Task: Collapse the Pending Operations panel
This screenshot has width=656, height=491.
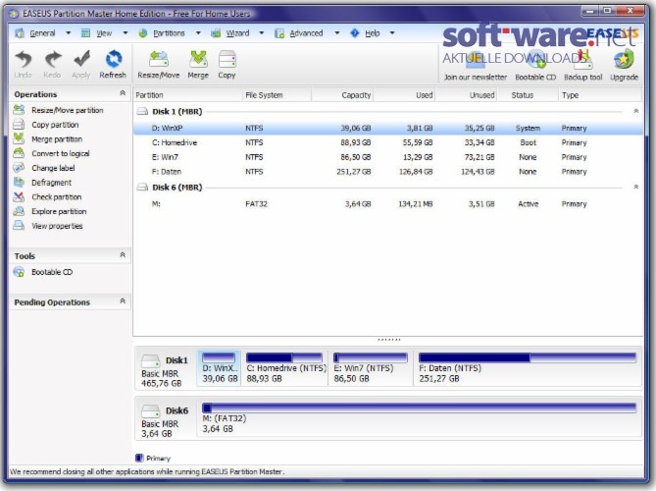Action: tap(123, 300)
